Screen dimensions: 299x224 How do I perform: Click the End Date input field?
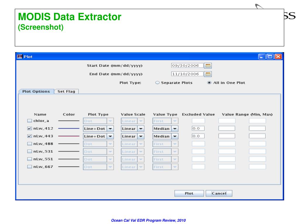tap(187, 74)
